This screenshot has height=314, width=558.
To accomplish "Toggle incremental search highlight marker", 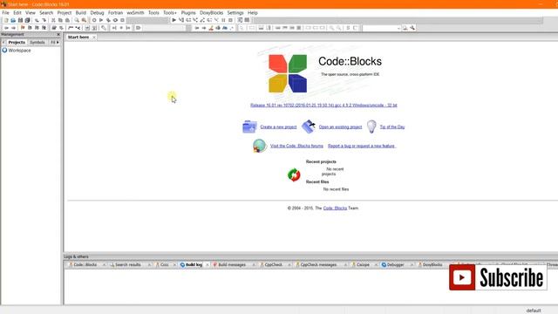I will click(x=211, y=28).
